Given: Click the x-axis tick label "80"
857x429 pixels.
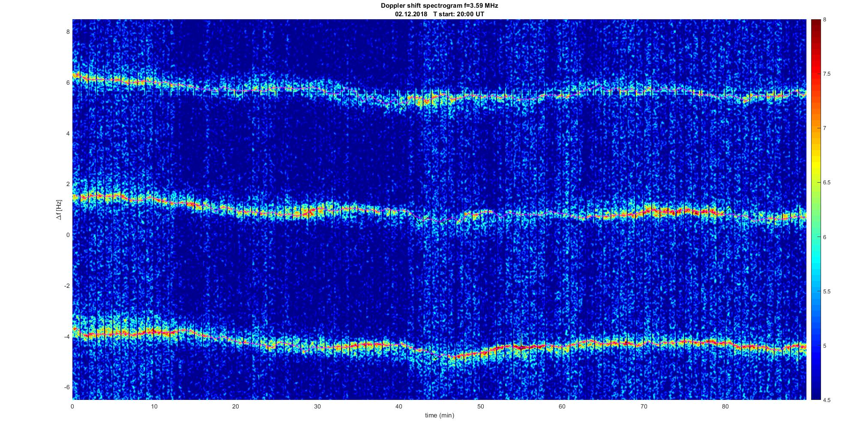Looking at the screenshot, I should click(x=725, y=406).
